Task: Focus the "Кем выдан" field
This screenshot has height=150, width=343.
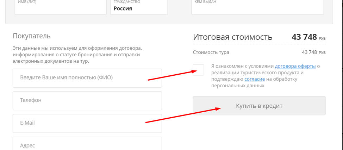Action: 257,8
